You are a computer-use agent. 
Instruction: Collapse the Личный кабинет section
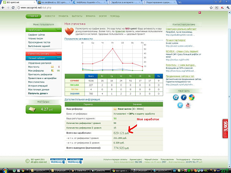pos(44,58)
